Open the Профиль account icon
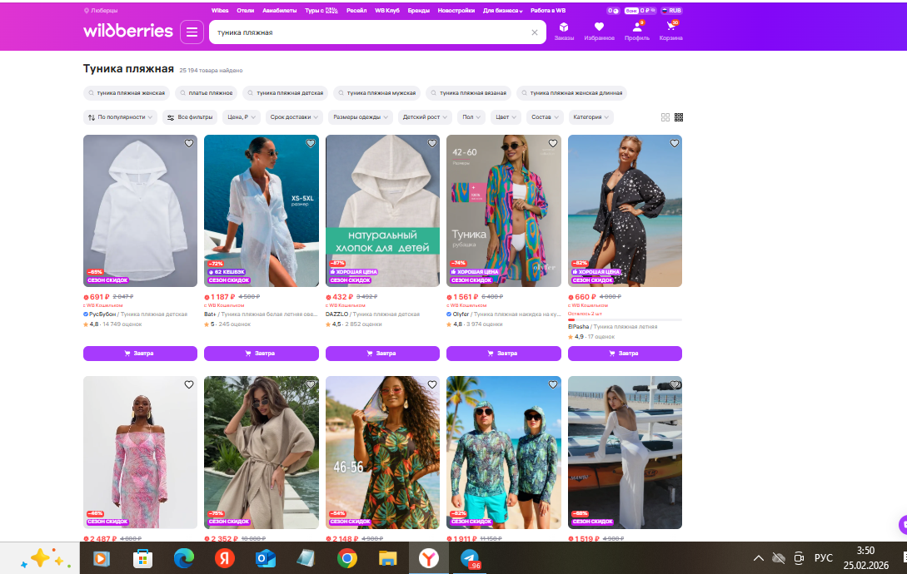 pos(637,31)
